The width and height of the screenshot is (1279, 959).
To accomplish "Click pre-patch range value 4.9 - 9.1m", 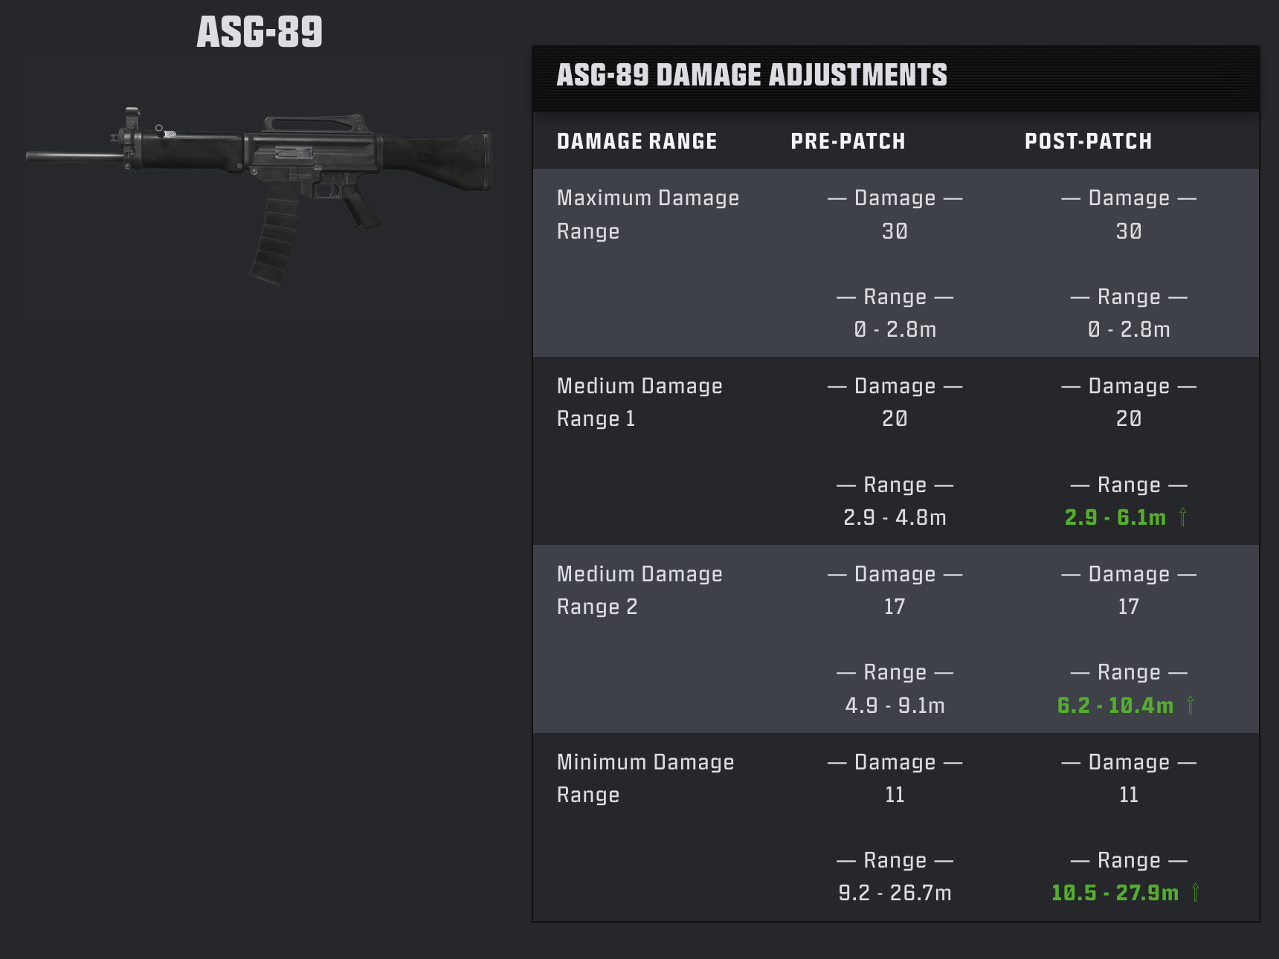I will coord(895,705).
